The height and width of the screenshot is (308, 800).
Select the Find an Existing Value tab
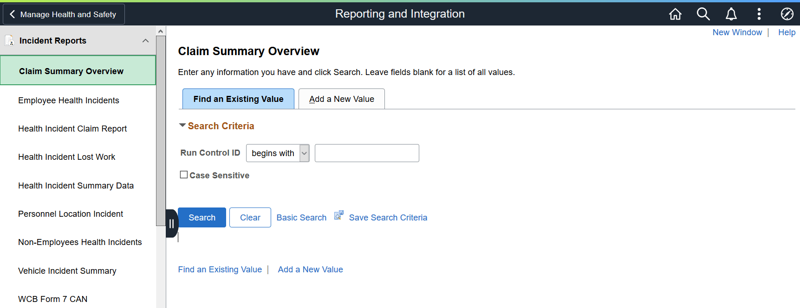click(x=238, y=99)
